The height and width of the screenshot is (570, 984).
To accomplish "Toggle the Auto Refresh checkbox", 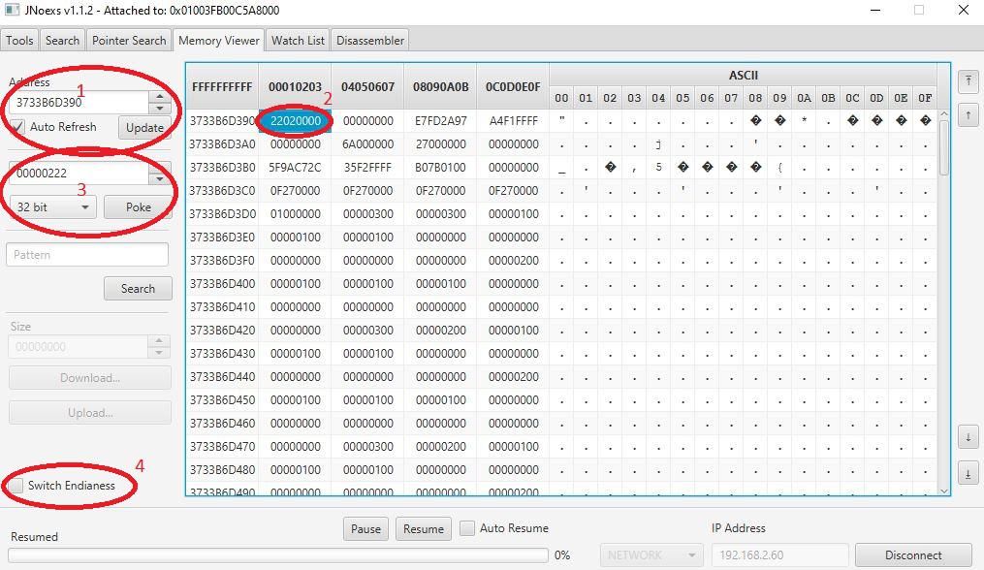I will pyautogui.click(x=17, y=127).
